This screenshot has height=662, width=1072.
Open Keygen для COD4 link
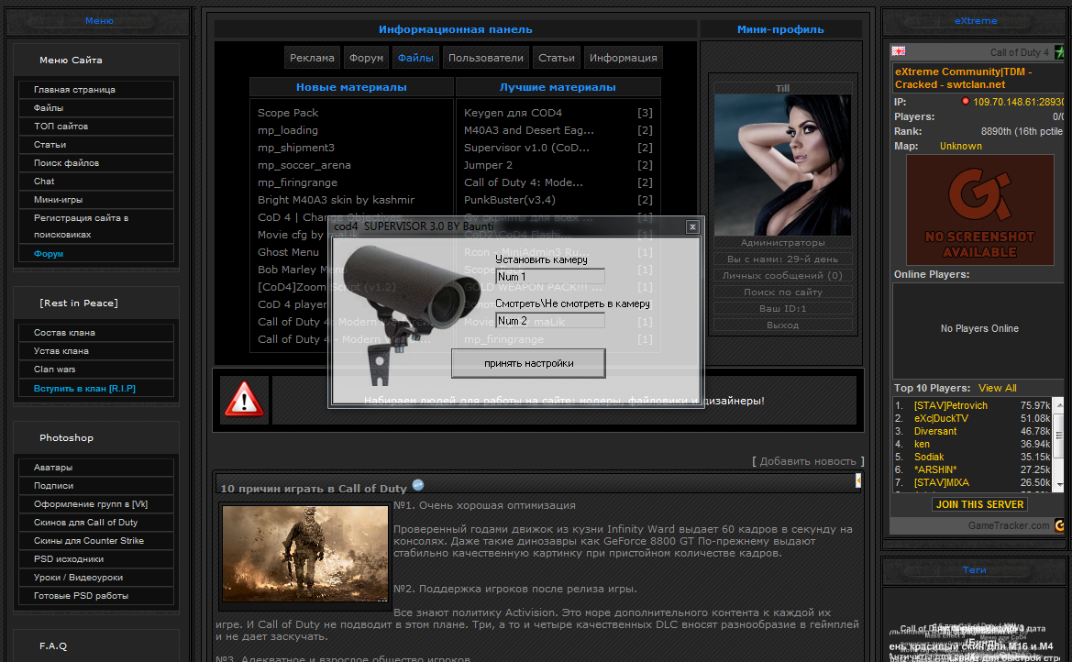[513, 113]
